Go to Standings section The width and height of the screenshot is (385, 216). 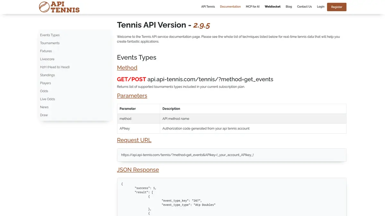point(47,75)
